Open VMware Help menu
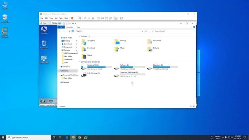This screenshot has width=249, height=140. click(66, 18)
